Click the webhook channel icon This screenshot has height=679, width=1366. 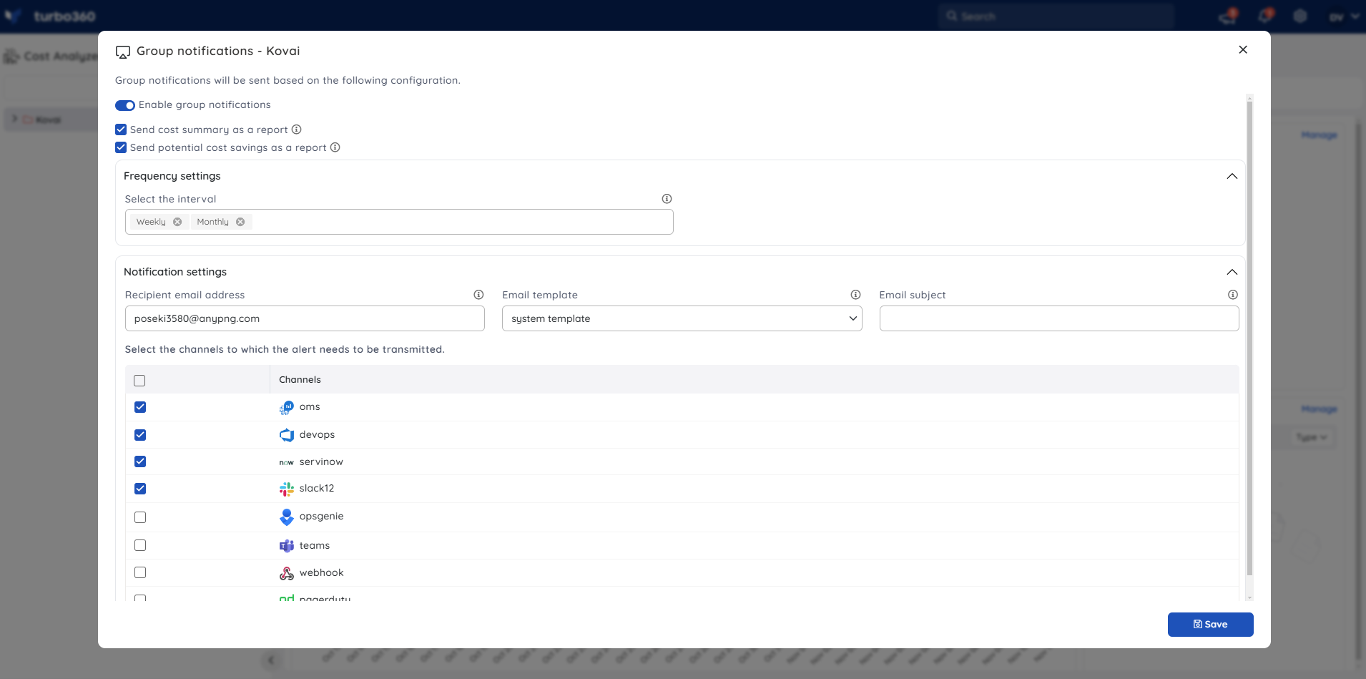(286, 573)
